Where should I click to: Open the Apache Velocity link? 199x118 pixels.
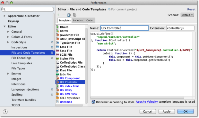pyautogui.click(x=147, y=102)
